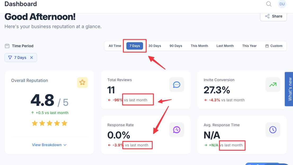Screen dimensions: 293x165
Task: Choose the This Month period
Action: click(199, 46)
